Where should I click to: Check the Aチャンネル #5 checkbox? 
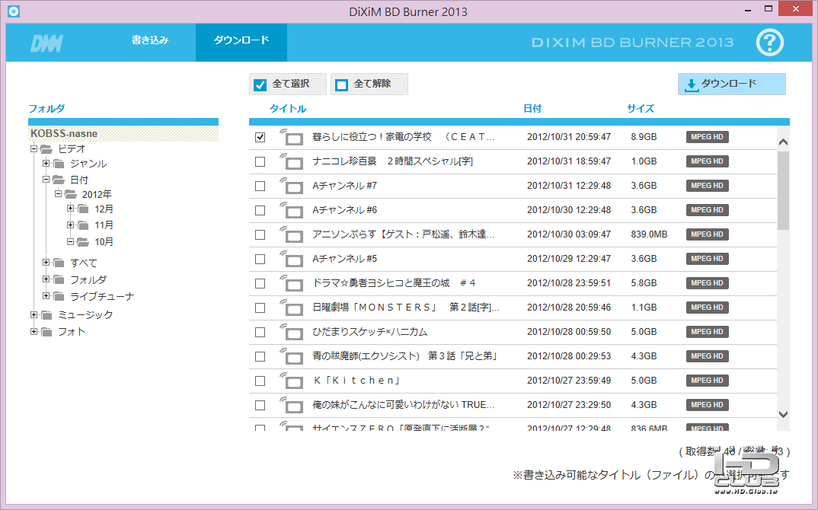click(x=260, y=259)
